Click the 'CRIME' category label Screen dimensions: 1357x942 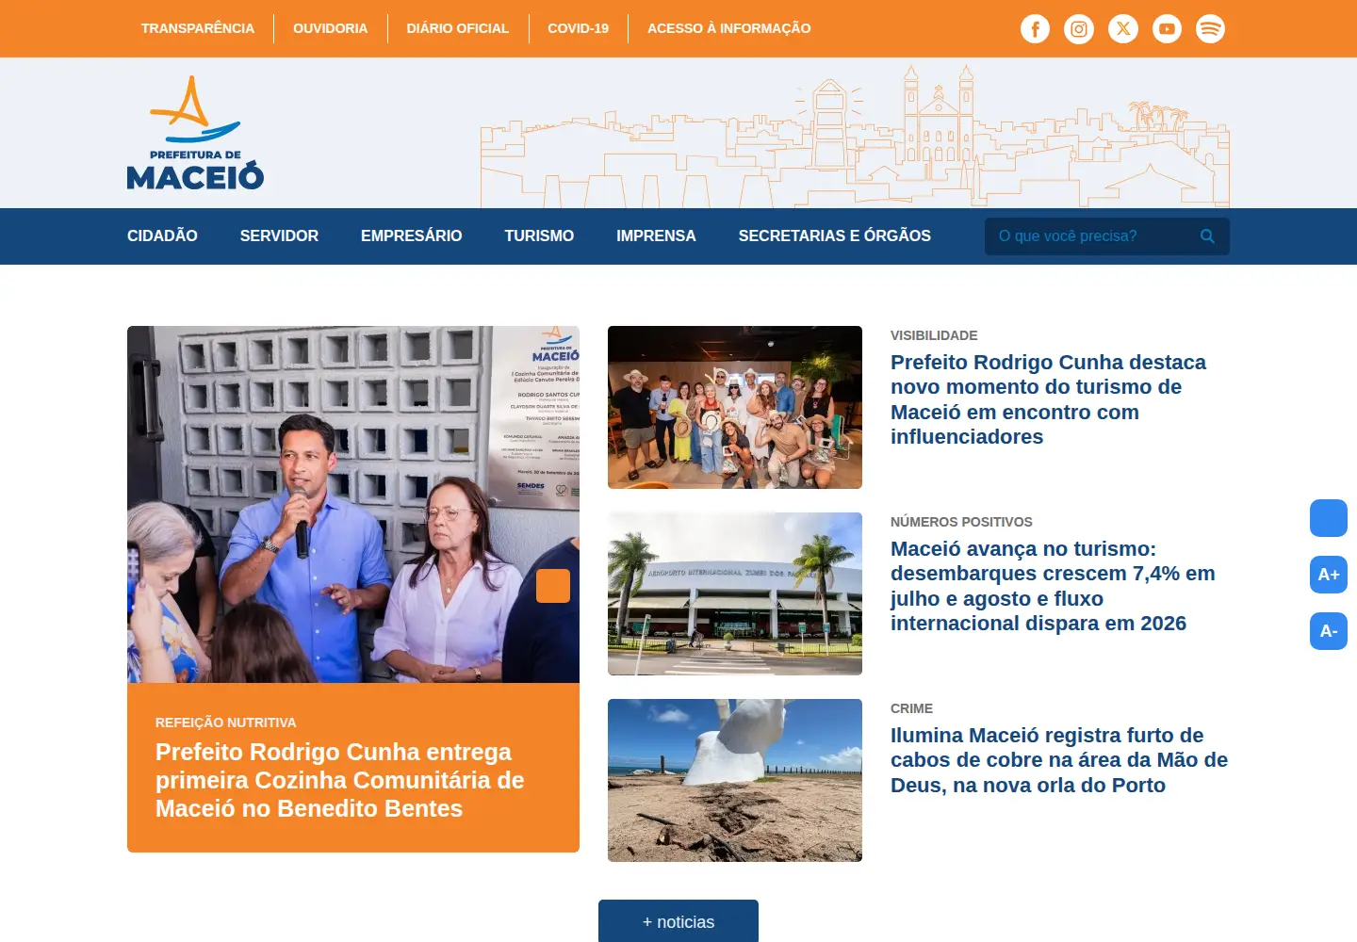click(x=911, y=708)
